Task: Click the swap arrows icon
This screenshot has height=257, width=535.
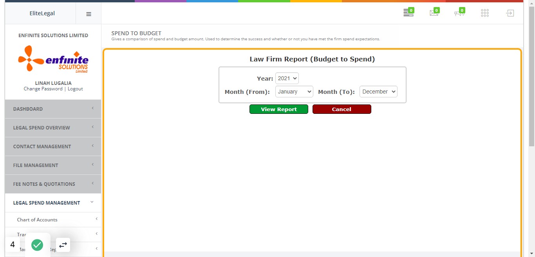Action: [x=63, y=245]
